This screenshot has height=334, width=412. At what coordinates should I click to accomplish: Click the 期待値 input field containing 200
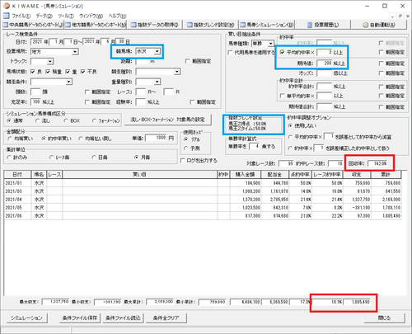(x=325, y=64)
